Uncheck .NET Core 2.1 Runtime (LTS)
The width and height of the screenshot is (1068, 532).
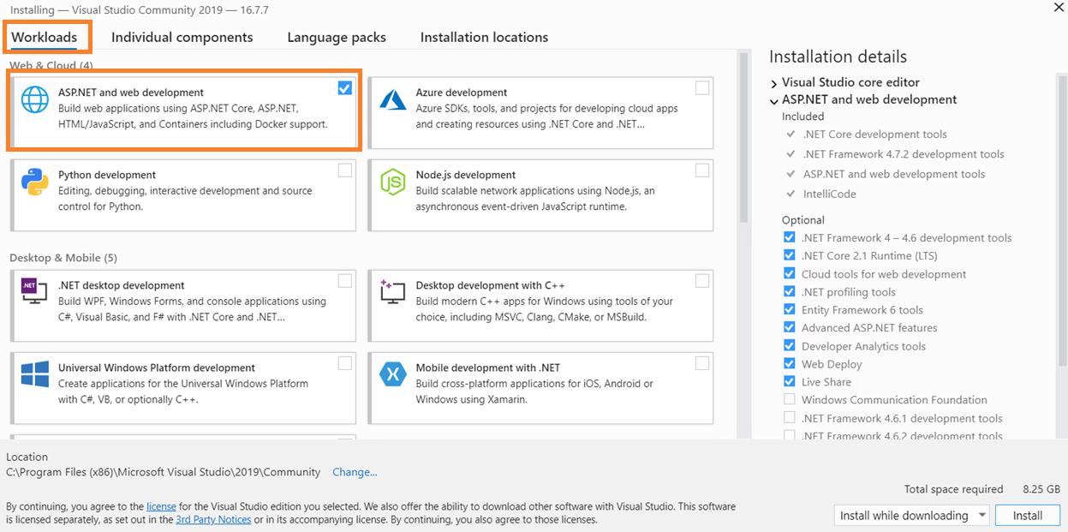click(x=789, y=255)
